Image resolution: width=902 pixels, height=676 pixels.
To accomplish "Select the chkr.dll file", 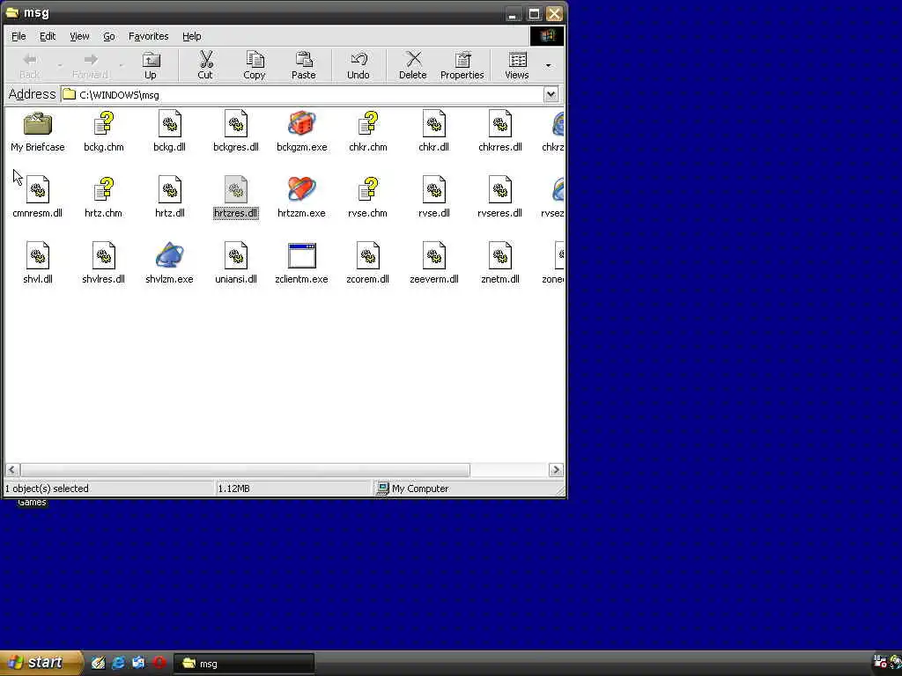I will (x=433, y=132).
